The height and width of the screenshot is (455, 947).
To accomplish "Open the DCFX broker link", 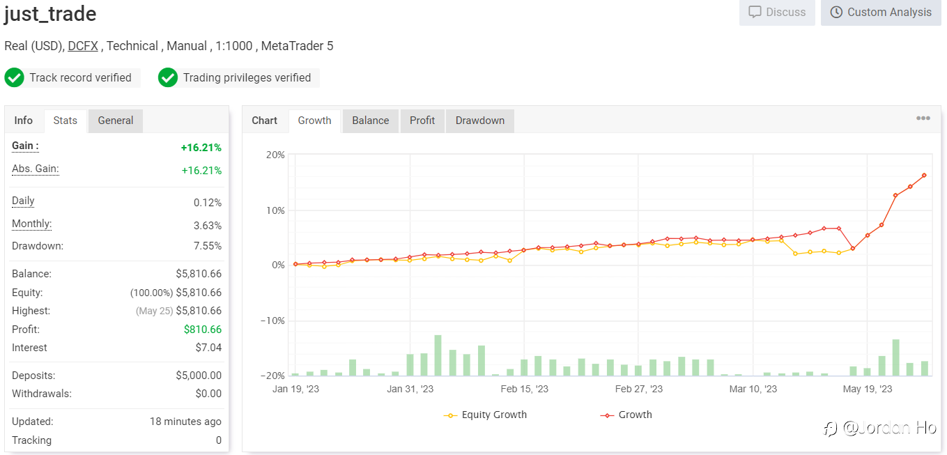I will 83,46.
